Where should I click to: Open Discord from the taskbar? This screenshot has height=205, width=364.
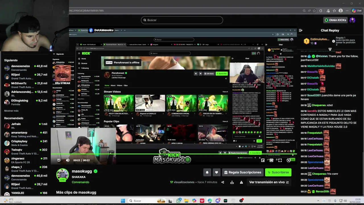(x=218, y=201)
